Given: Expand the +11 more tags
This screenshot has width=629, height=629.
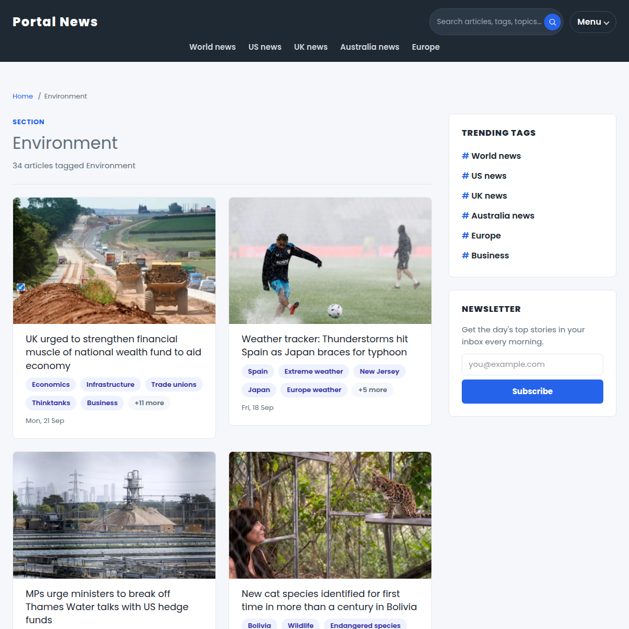Looking at the screenshot, I should coord(149,403).
